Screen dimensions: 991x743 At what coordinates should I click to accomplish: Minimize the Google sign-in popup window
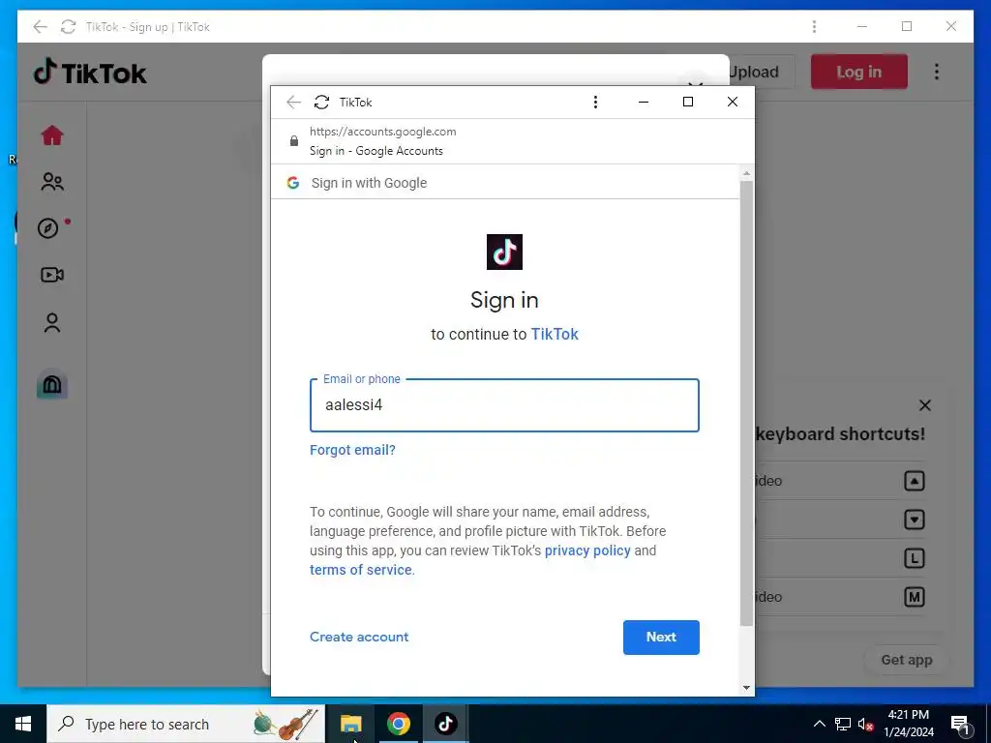[x=644, y=102]
